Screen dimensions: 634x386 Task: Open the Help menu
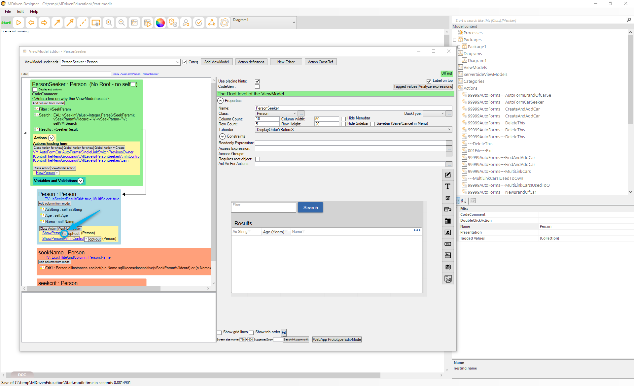coord(34,12)
